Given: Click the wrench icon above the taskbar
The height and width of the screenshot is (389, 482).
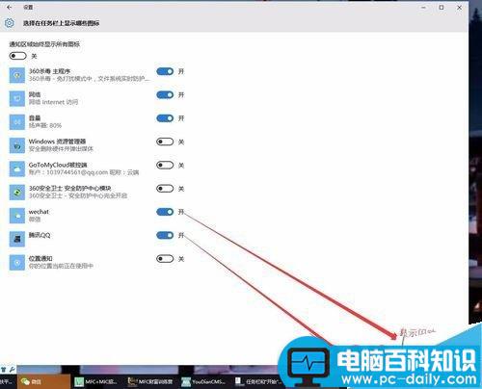Looking at the screenshot, I should [12, 370].
